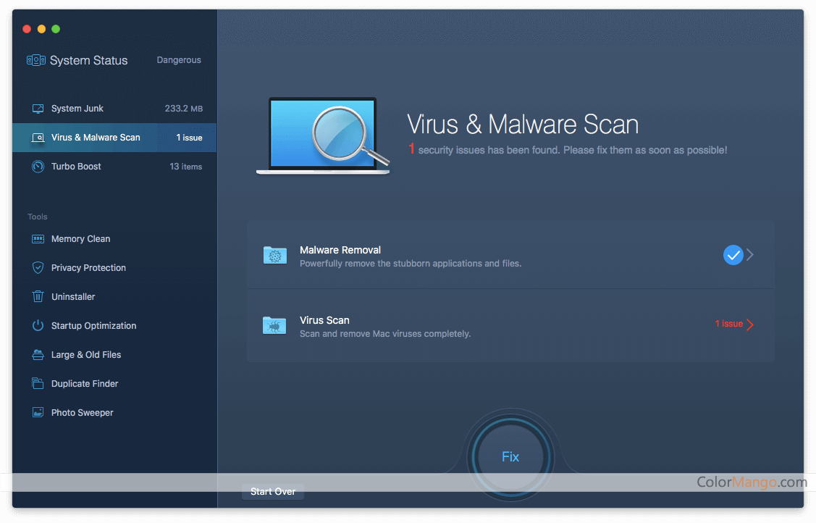
Task: Select Virus & Malware Scan sidebar item
Action: click(96, 138)
